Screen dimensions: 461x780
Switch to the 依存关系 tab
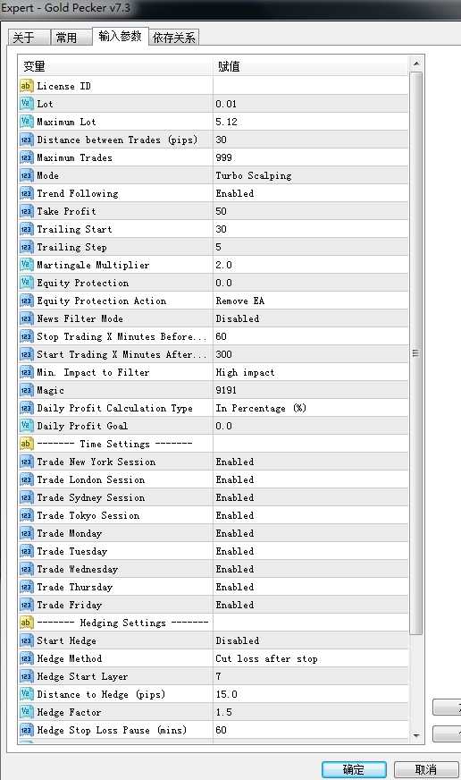[x=174, y=38]
